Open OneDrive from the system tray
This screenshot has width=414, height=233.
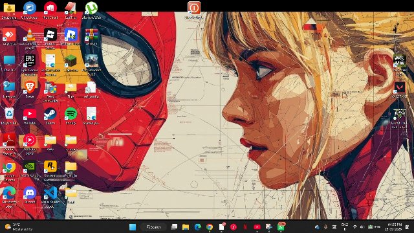317,227
